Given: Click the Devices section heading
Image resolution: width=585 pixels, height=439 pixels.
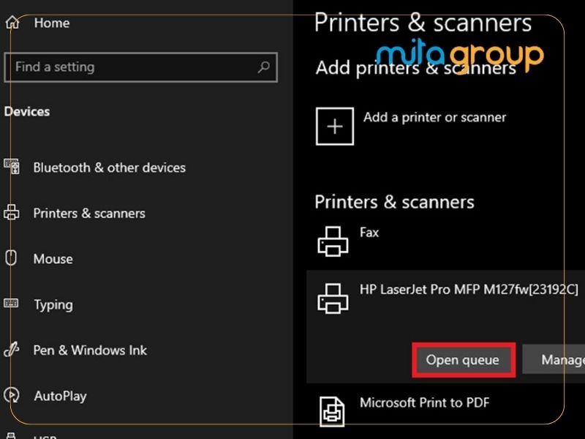Looking at the screenshot, I should click(x=27, y=112).
